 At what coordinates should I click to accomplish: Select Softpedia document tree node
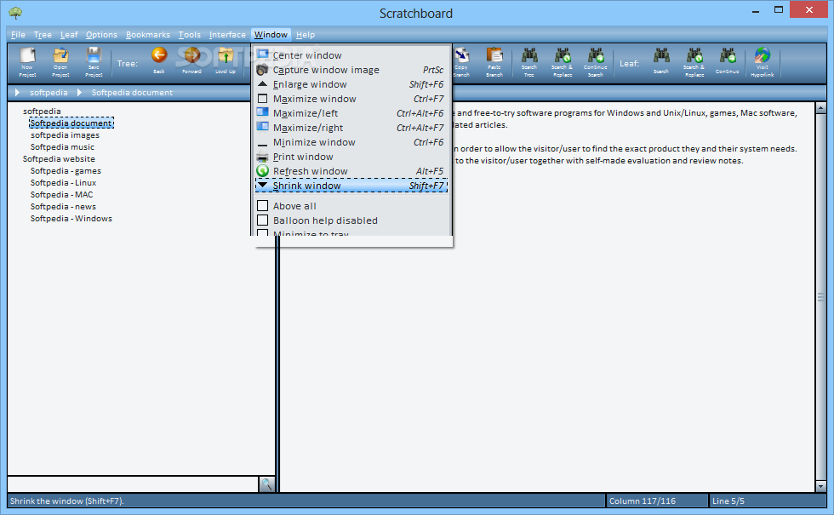[71, 123]
